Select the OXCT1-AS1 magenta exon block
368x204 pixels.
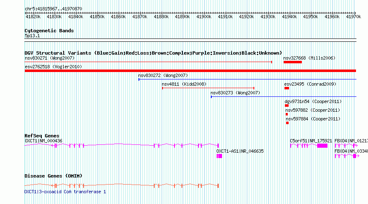(x=219, y=156)
